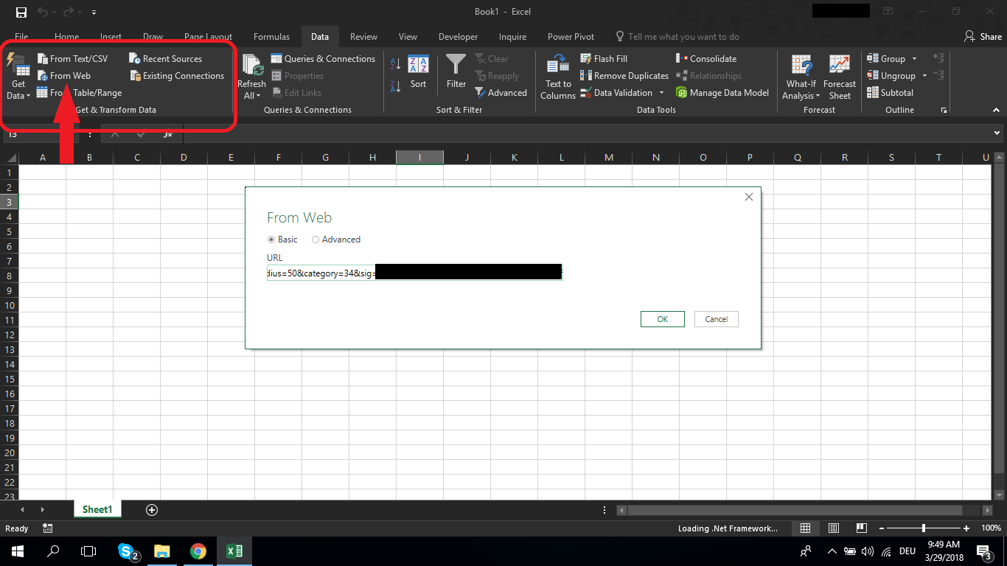Click Cancel in the From Web dialog
The image size is (1007, 566).
click(x=715, y=318)
